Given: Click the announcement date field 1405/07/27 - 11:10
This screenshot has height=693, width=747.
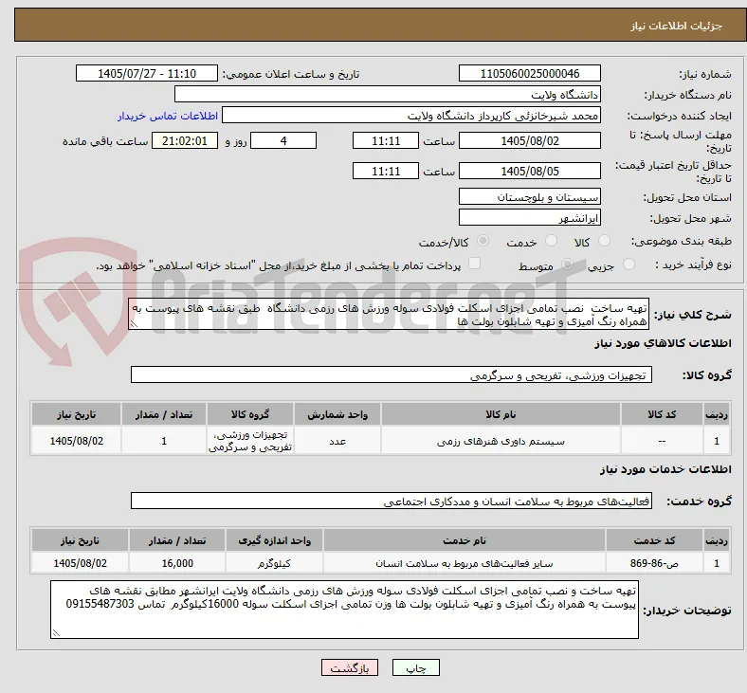Looking at the screenshot, I should [147, 74].
